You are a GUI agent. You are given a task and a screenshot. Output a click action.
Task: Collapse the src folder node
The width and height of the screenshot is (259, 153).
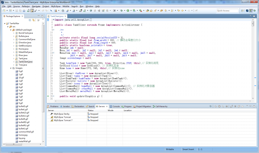click(x=8, y=27)
